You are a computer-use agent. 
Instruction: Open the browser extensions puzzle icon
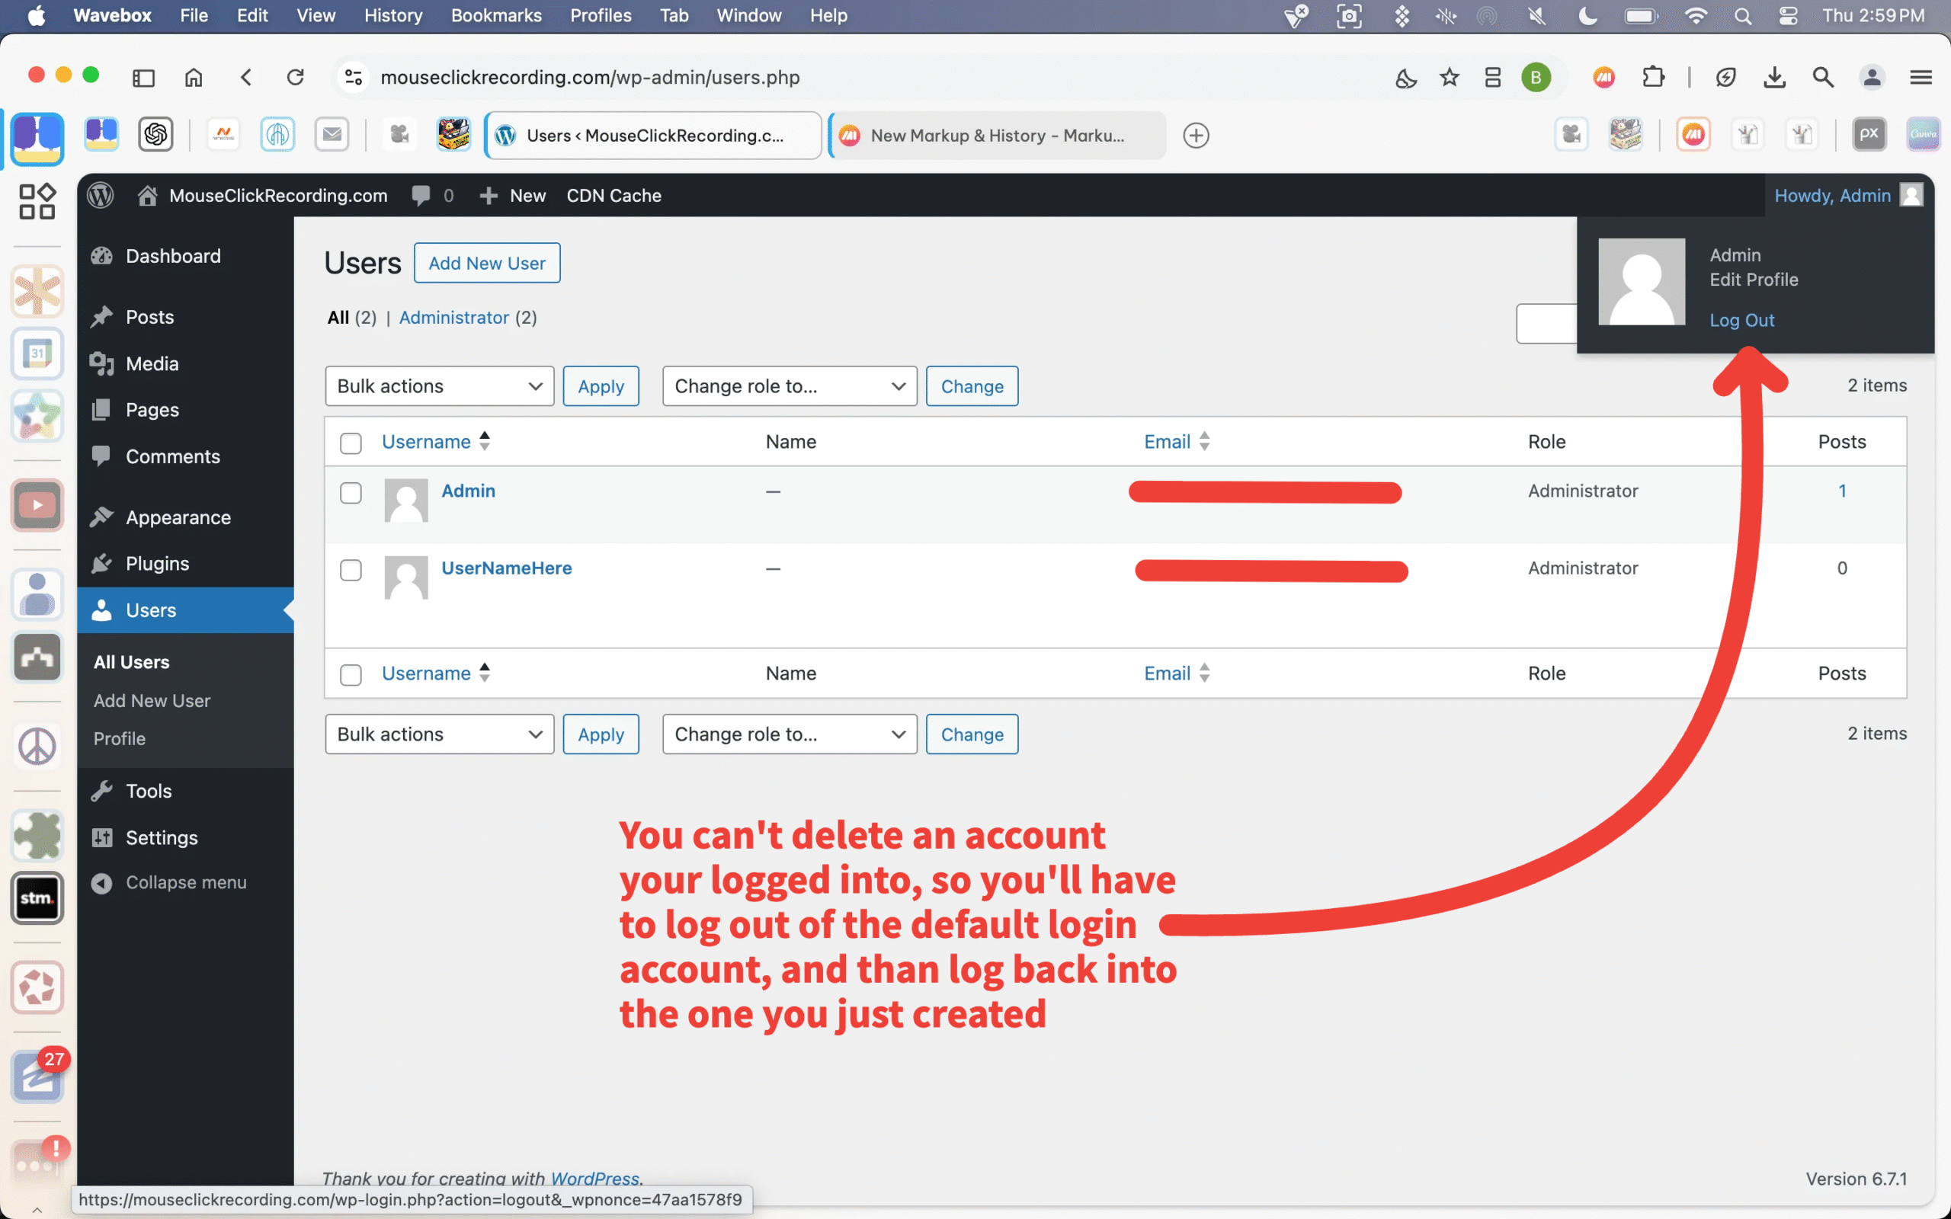[x=1653, y=78]
